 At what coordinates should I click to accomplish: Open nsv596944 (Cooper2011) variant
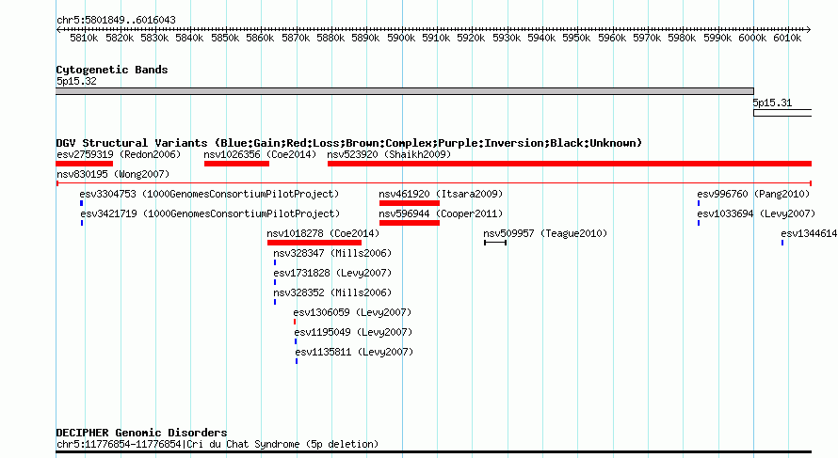coord(441,214)
